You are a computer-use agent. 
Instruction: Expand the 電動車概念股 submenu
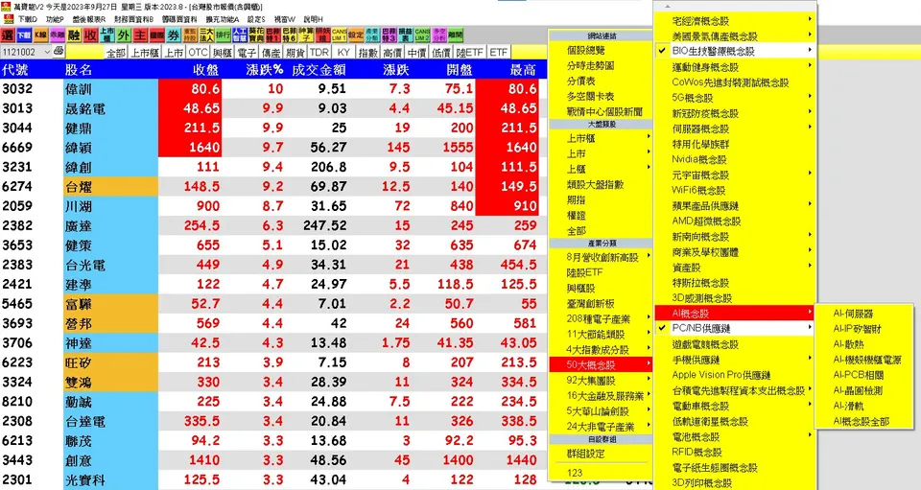[736, 406]
